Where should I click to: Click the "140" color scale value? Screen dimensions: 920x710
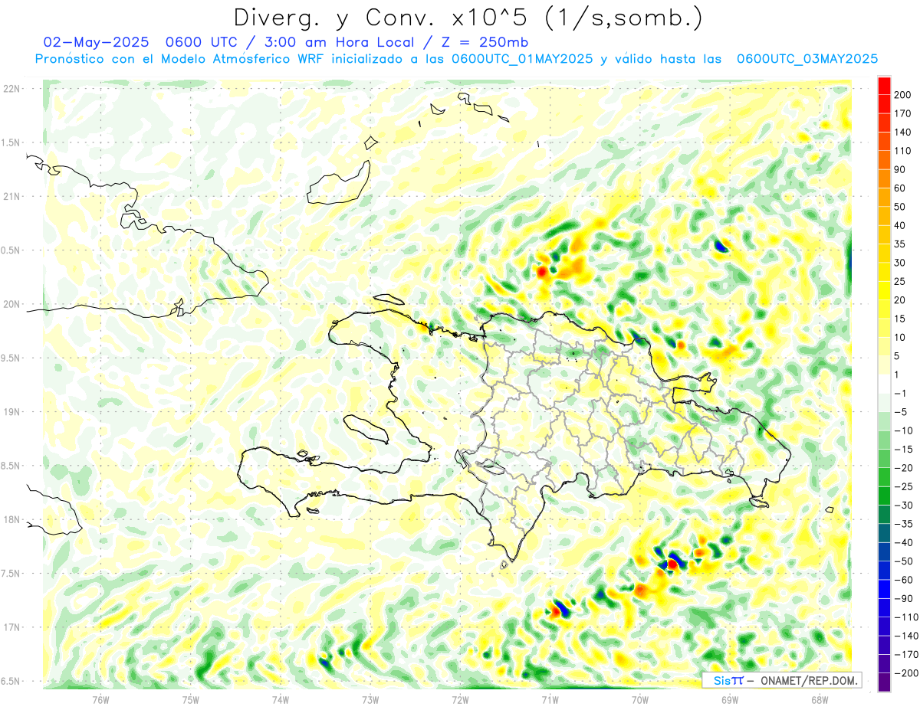click(x=902, y=133)
